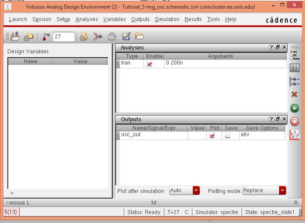This screenshot has height=223, width=305.
Task: Run simulation with the green play button
Action: [295, 108]
